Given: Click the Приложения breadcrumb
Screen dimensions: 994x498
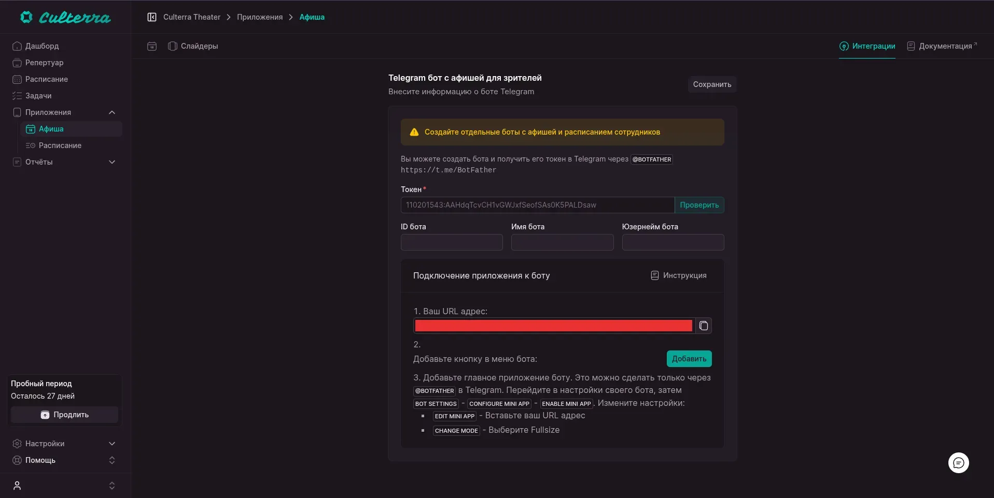Looking at the screenshot, I should pos(260,17).
